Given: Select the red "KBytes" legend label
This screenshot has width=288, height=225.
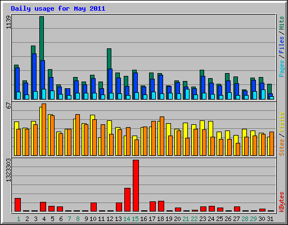Looking at the screenshot, I should point(281,202).
